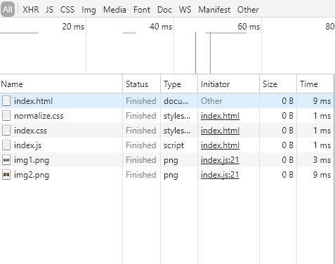335x264 pixels.
Task: Click the normalize.css file icon
Action: 6,116
